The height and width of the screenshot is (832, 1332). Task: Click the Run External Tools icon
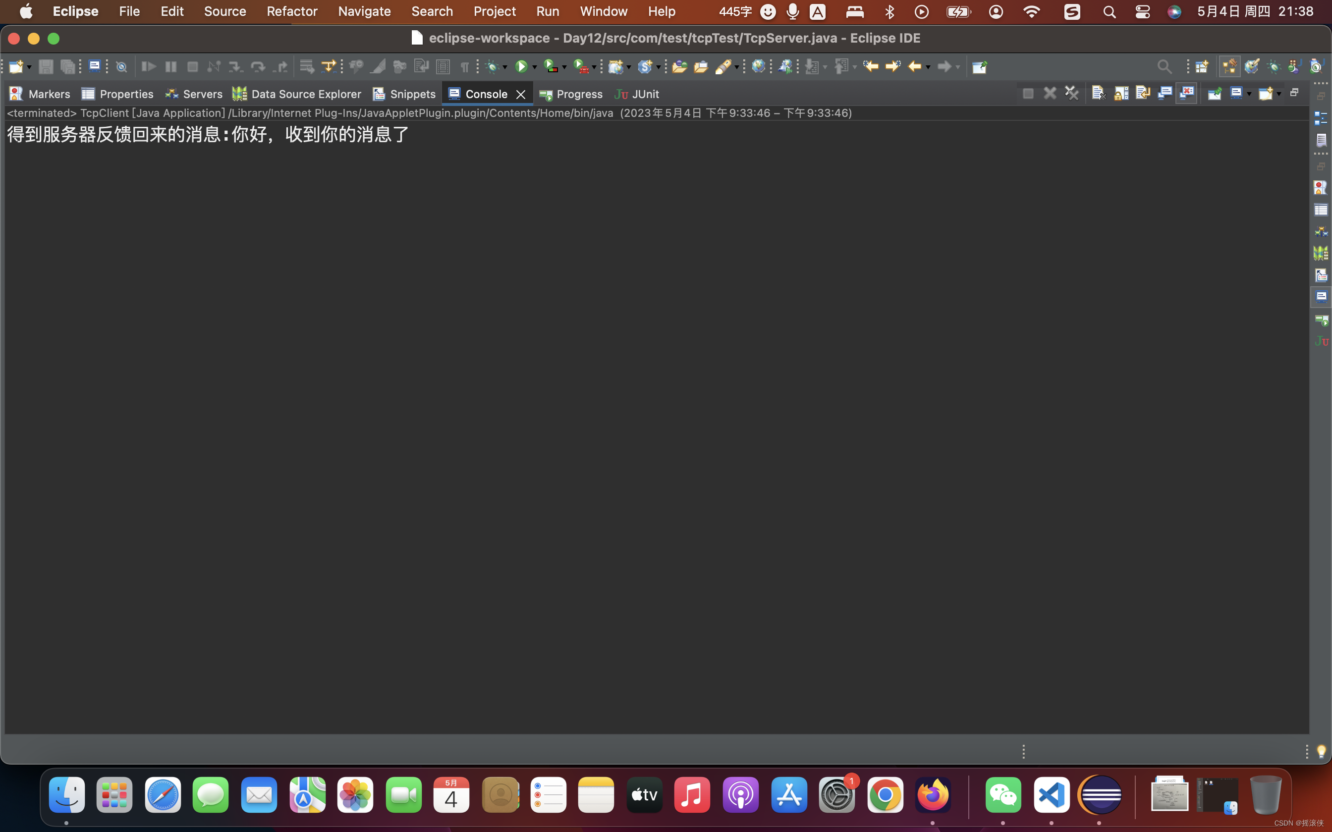pos(581,66)
